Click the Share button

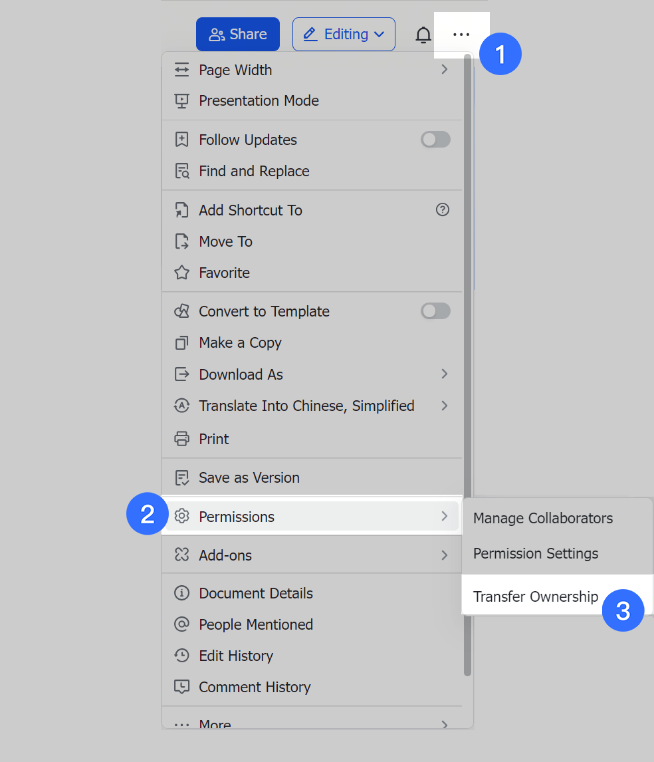coord(237,34)
